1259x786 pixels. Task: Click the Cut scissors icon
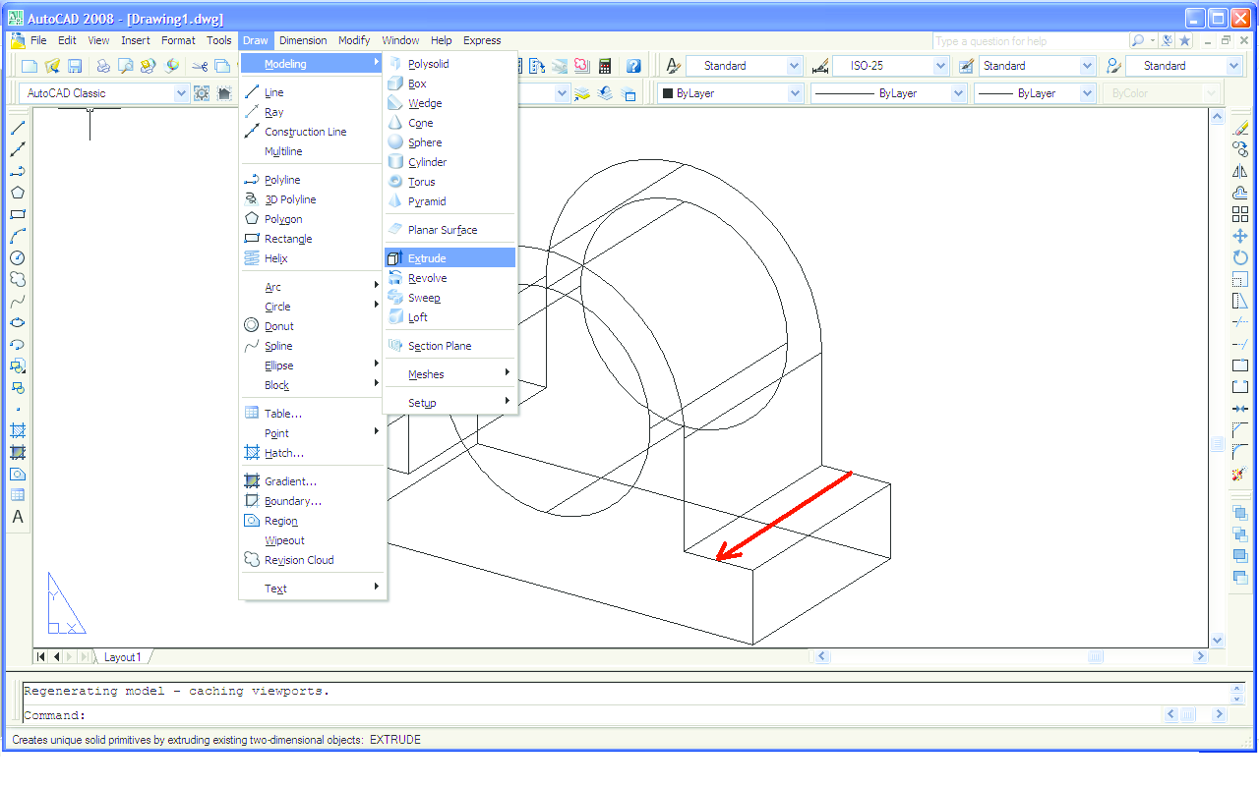[200, 66]
